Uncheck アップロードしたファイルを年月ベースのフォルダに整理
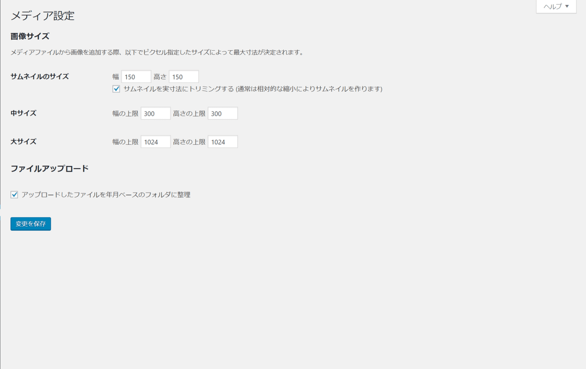Image resolution: width=586 pixels, height=369 pixels. pyautogui.click(x=14, y=194)
